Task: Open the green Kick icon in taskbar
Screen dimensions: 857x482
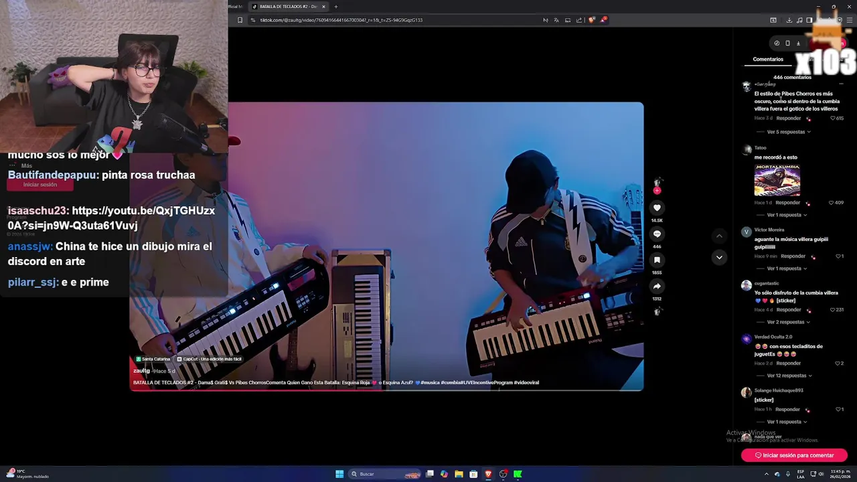Action: 518,474
